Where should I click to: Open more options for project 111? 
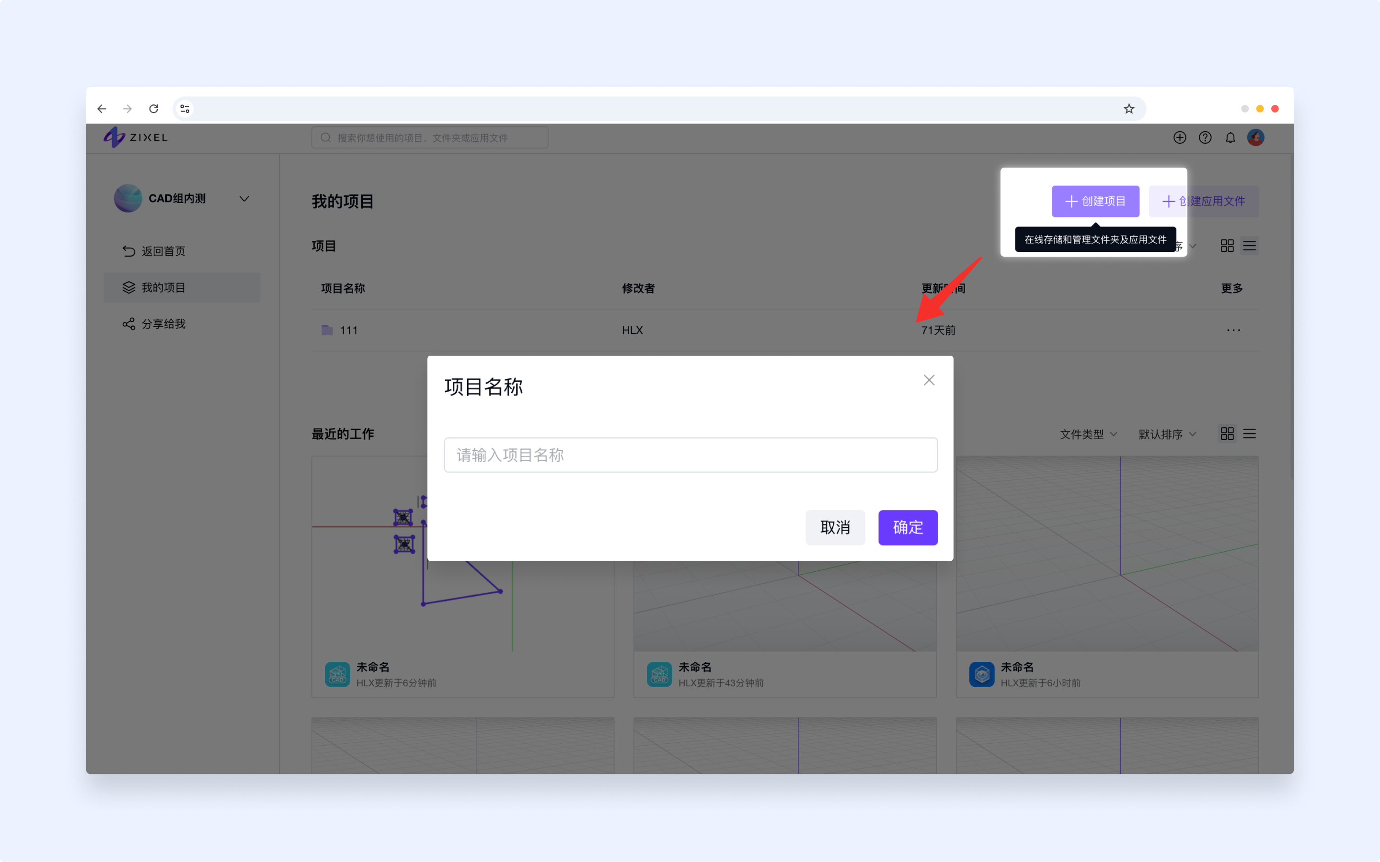coord(1233,330)
